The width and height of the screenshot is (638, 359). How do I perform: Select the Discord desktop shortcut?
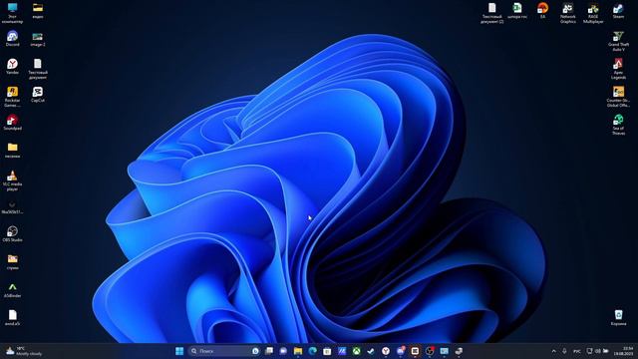click(x=12, y=38)
